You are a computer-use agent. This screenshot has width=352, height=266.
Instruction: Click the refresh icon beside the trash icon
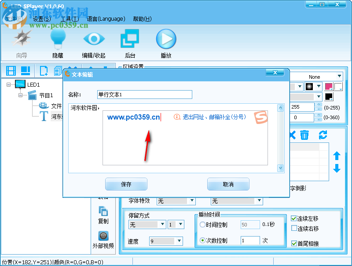pyautogui.click(x=323, y=135)
